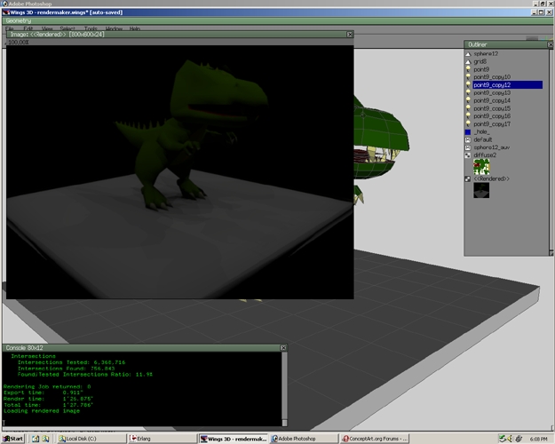Open the Tools menu

91,28
